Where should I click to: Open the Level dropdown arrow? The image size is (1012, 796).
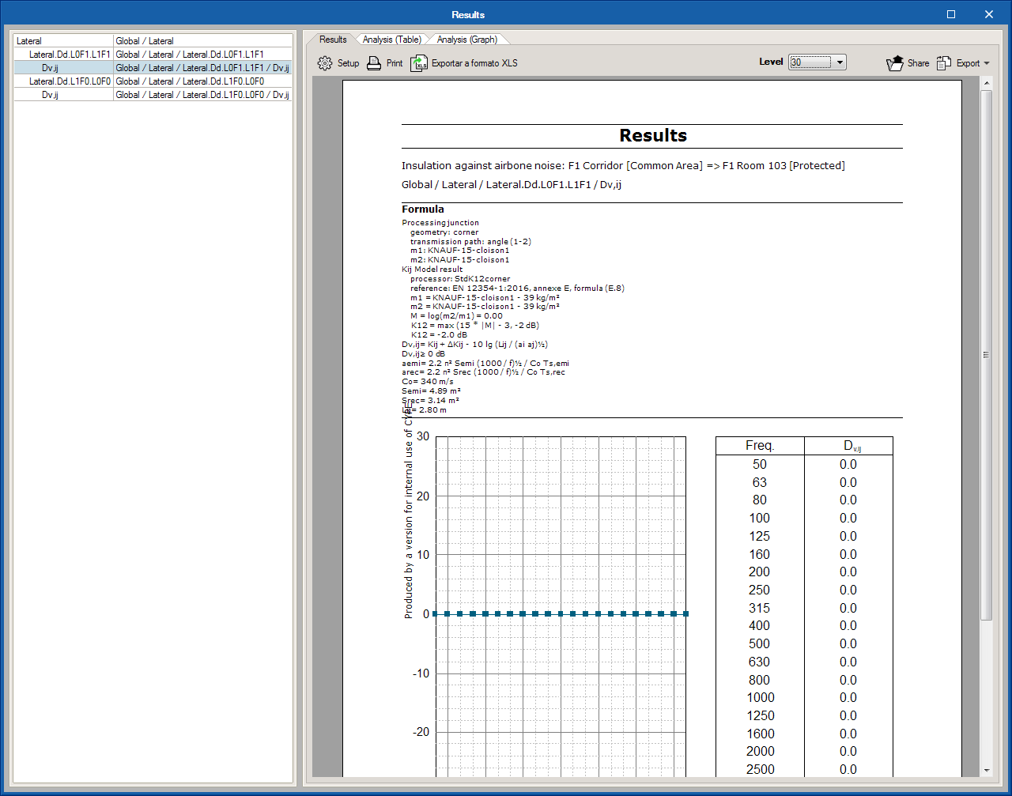(x=839, y=62)
